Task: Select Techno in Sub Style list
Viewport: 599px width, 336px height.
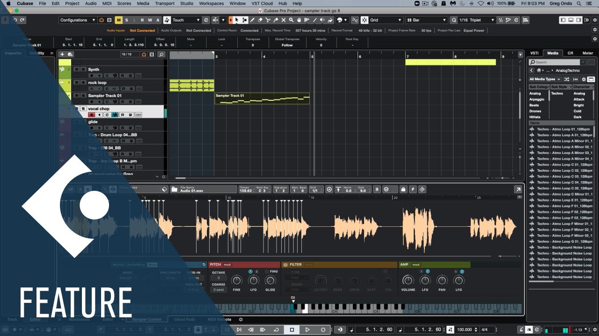Action: pos(557,93)
